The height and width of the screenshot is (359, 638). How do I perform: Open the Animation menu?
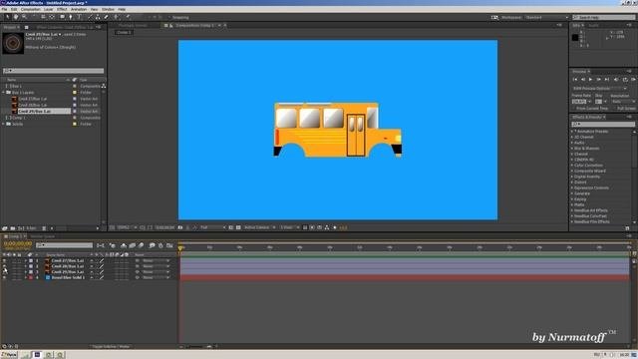[79, 9]
